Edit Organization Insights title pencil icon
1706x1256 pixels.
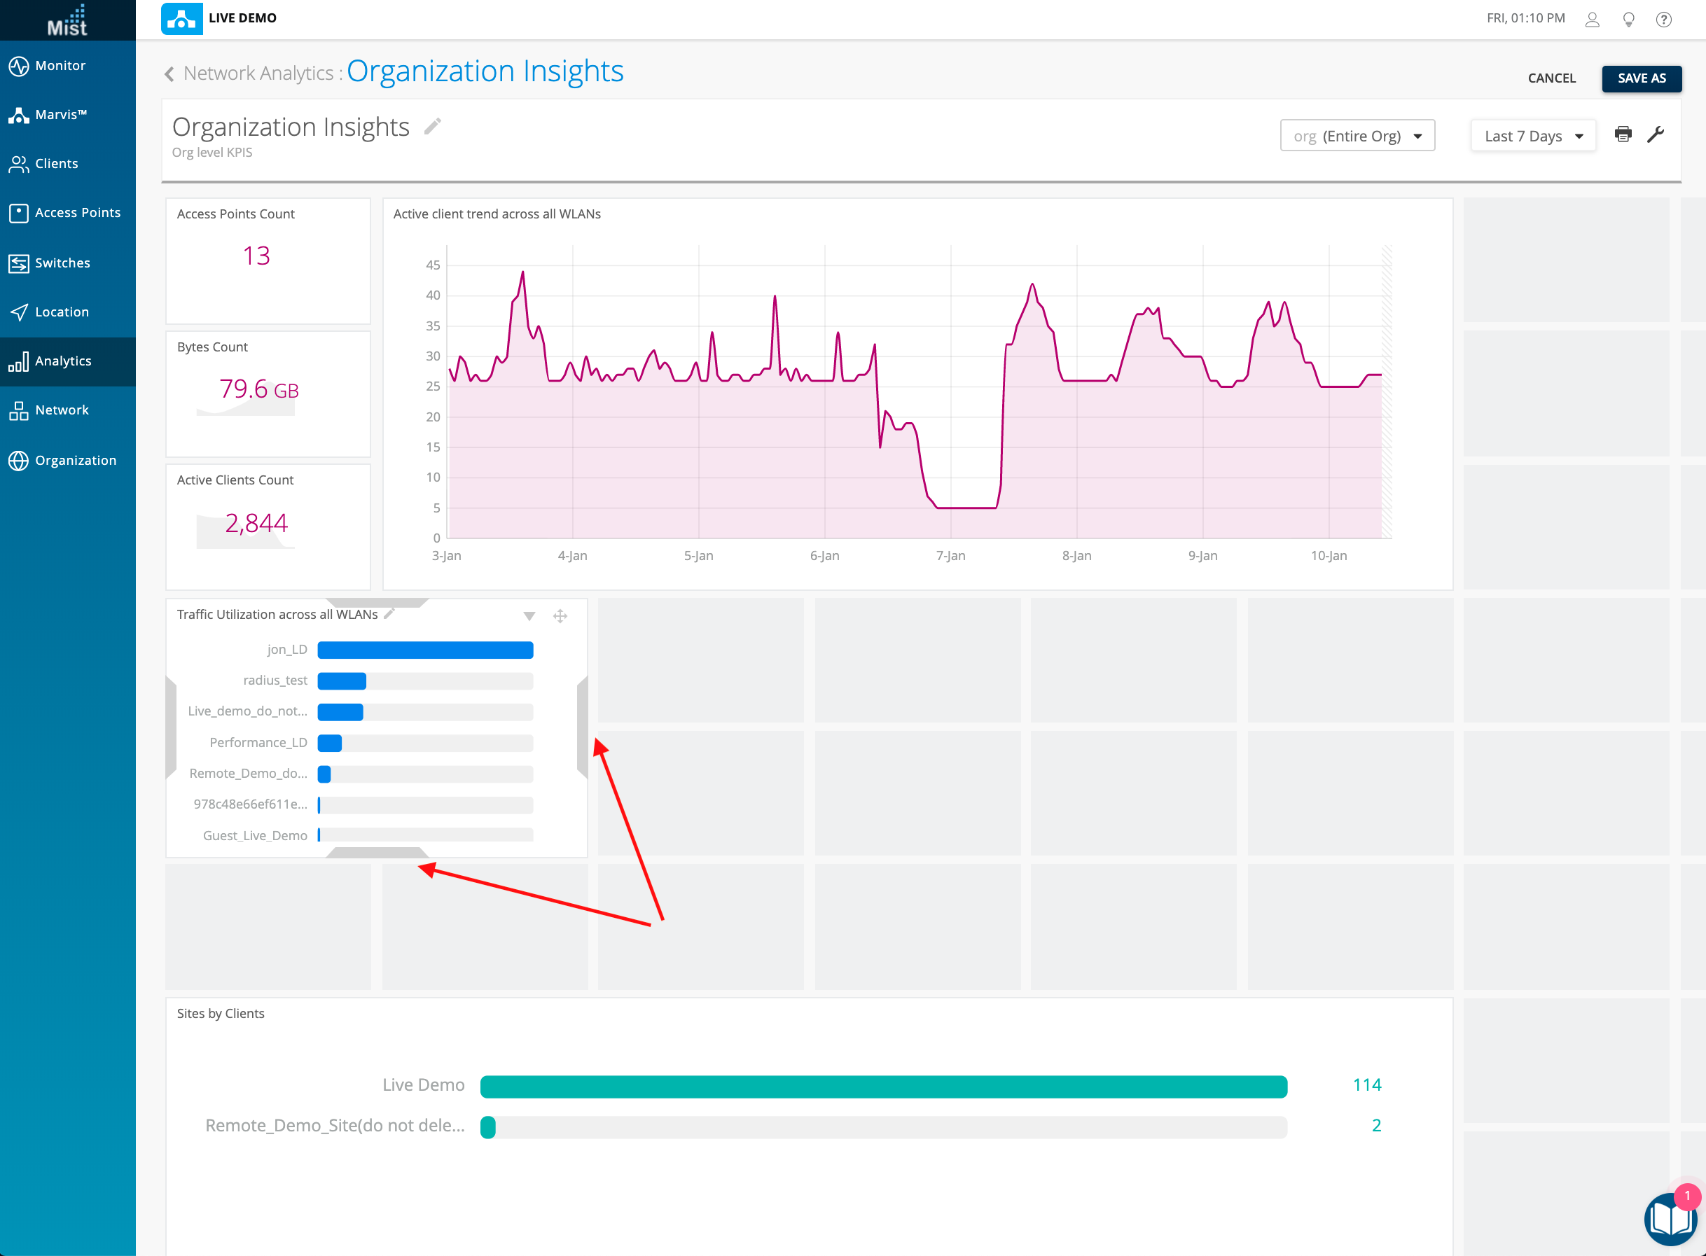(432, 126)
